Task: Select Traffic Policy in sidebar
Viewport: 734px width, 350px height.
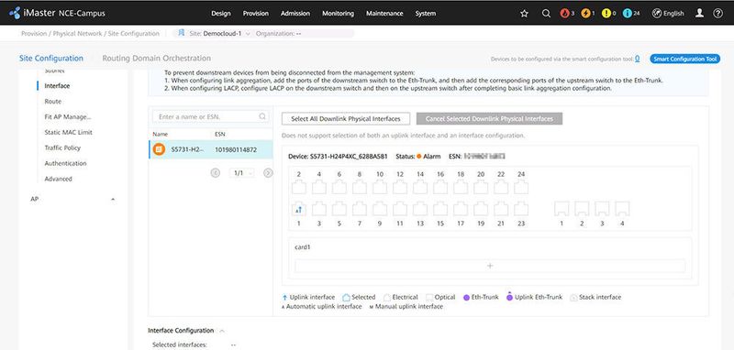Action: [x=62, y=148]
